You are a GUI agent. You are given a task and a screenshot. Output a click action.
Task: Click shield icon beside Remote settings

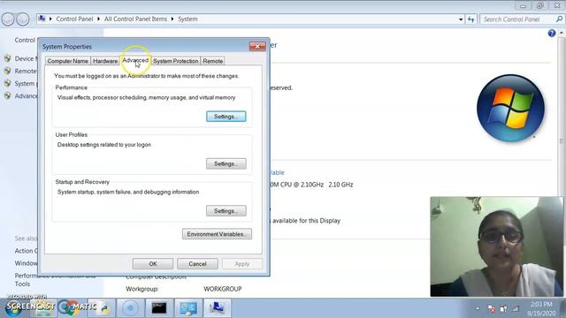[x=8, y=71]
